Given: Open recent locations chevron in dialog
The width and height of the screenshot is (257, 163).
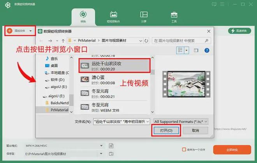Looking at the screenshot, I should (57, 41).
